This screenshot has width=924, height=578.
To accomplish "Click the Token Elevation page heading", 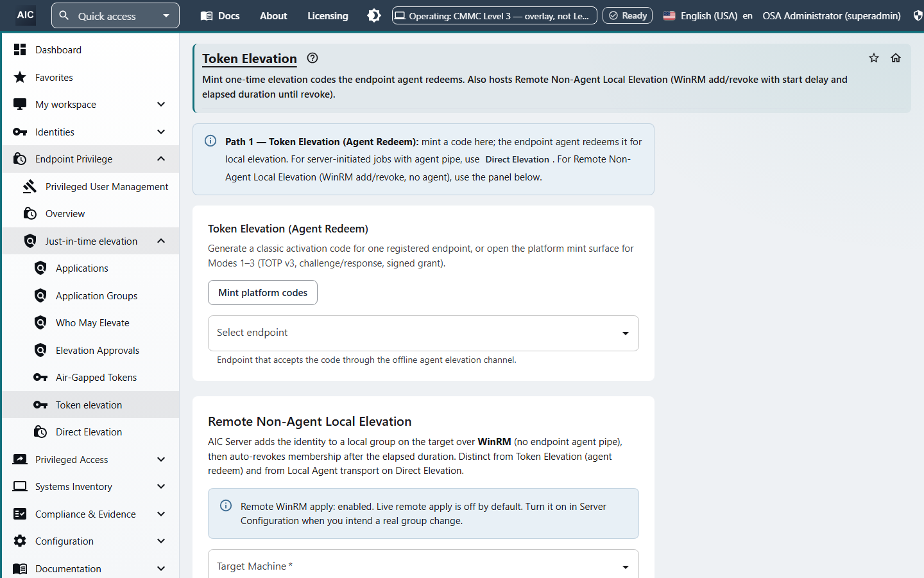I will click(x=250, y=58).
